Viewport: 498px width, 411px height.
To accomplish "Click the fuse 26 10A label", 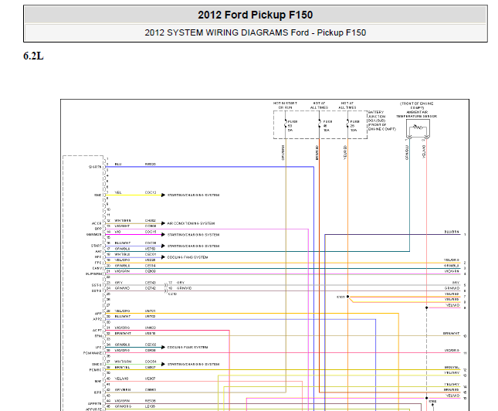I will (x=354, y=126).
